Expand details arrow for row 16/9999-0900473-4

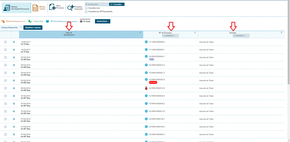tap(14, 65)
